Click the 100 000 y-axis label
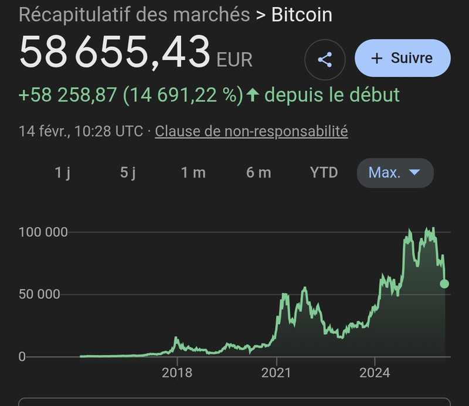 point(43,232)
